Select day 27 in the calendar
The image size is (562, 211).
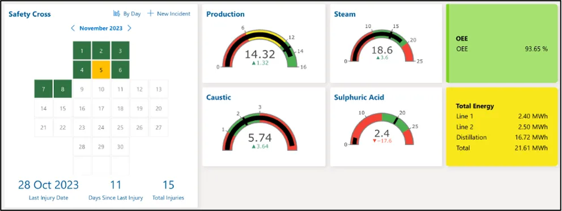[x=159, y=128]
